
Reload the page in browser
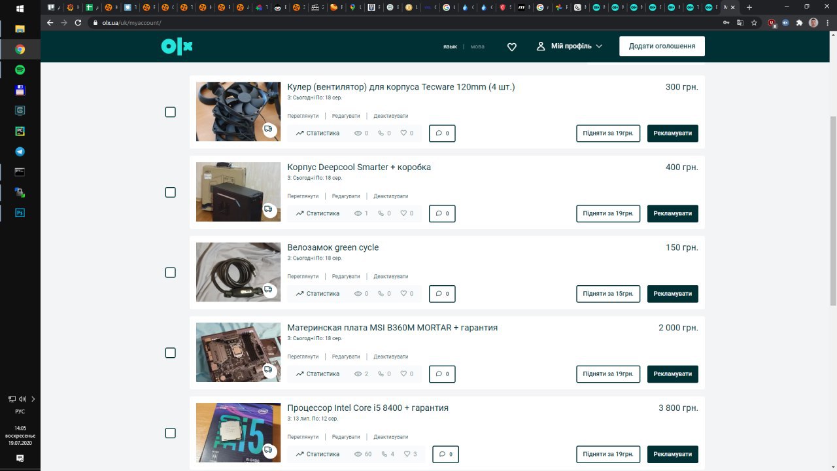point(78,22)
